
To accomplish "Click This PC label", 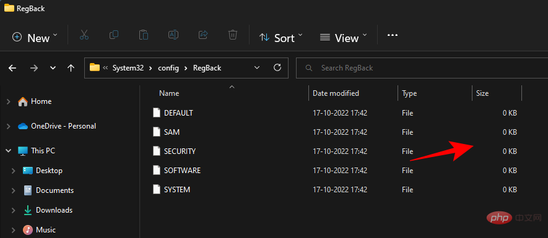I will [43, 151].
